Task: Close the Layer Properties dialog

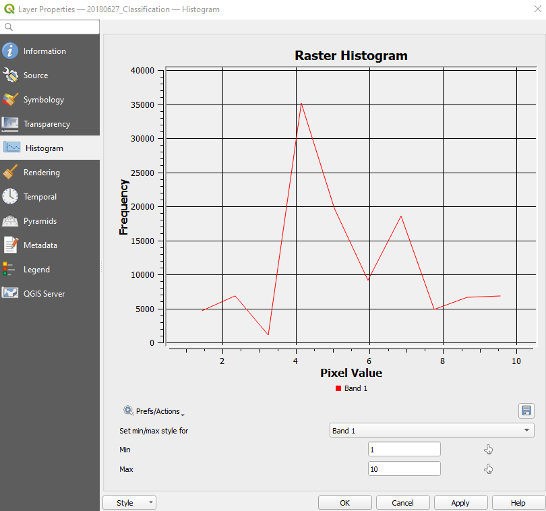Action: (x=538, y=9)
